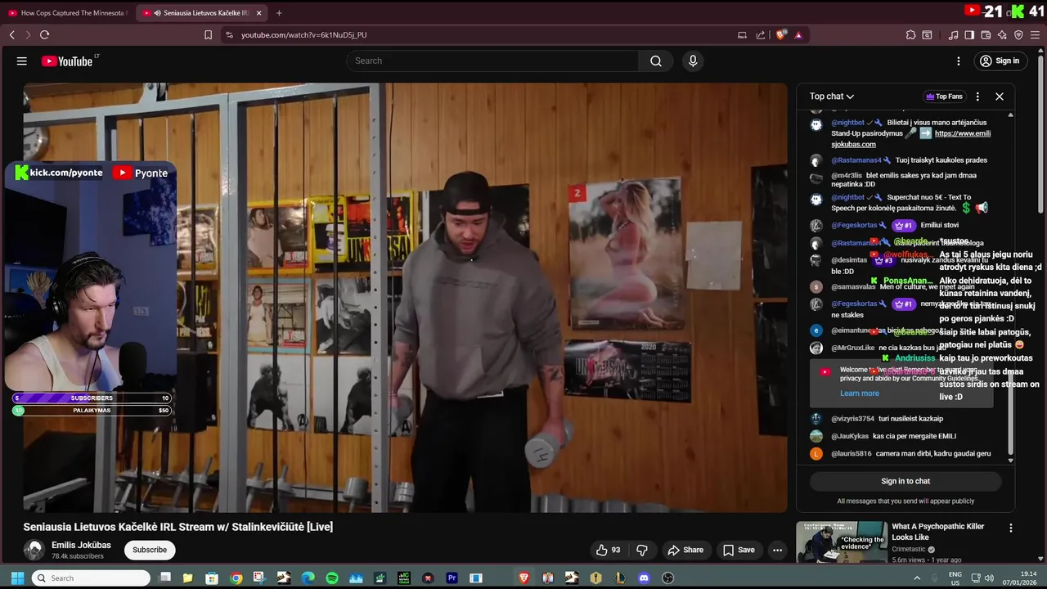
Task: Click the share page icon in address bar
Action: pyautogui.click(x=761, y=35)
